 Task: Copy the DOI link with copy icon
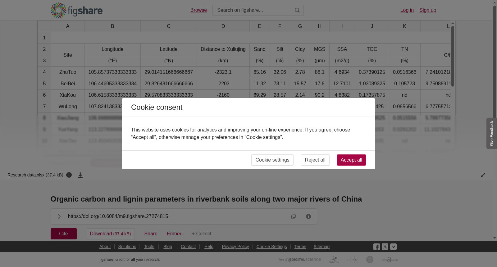tap(294, 216)
